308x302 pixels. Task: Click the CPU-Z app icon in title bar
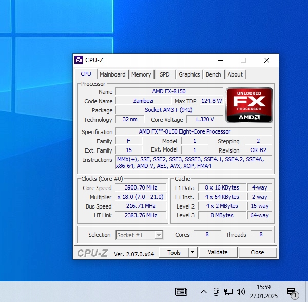click(x=79, y=60)
